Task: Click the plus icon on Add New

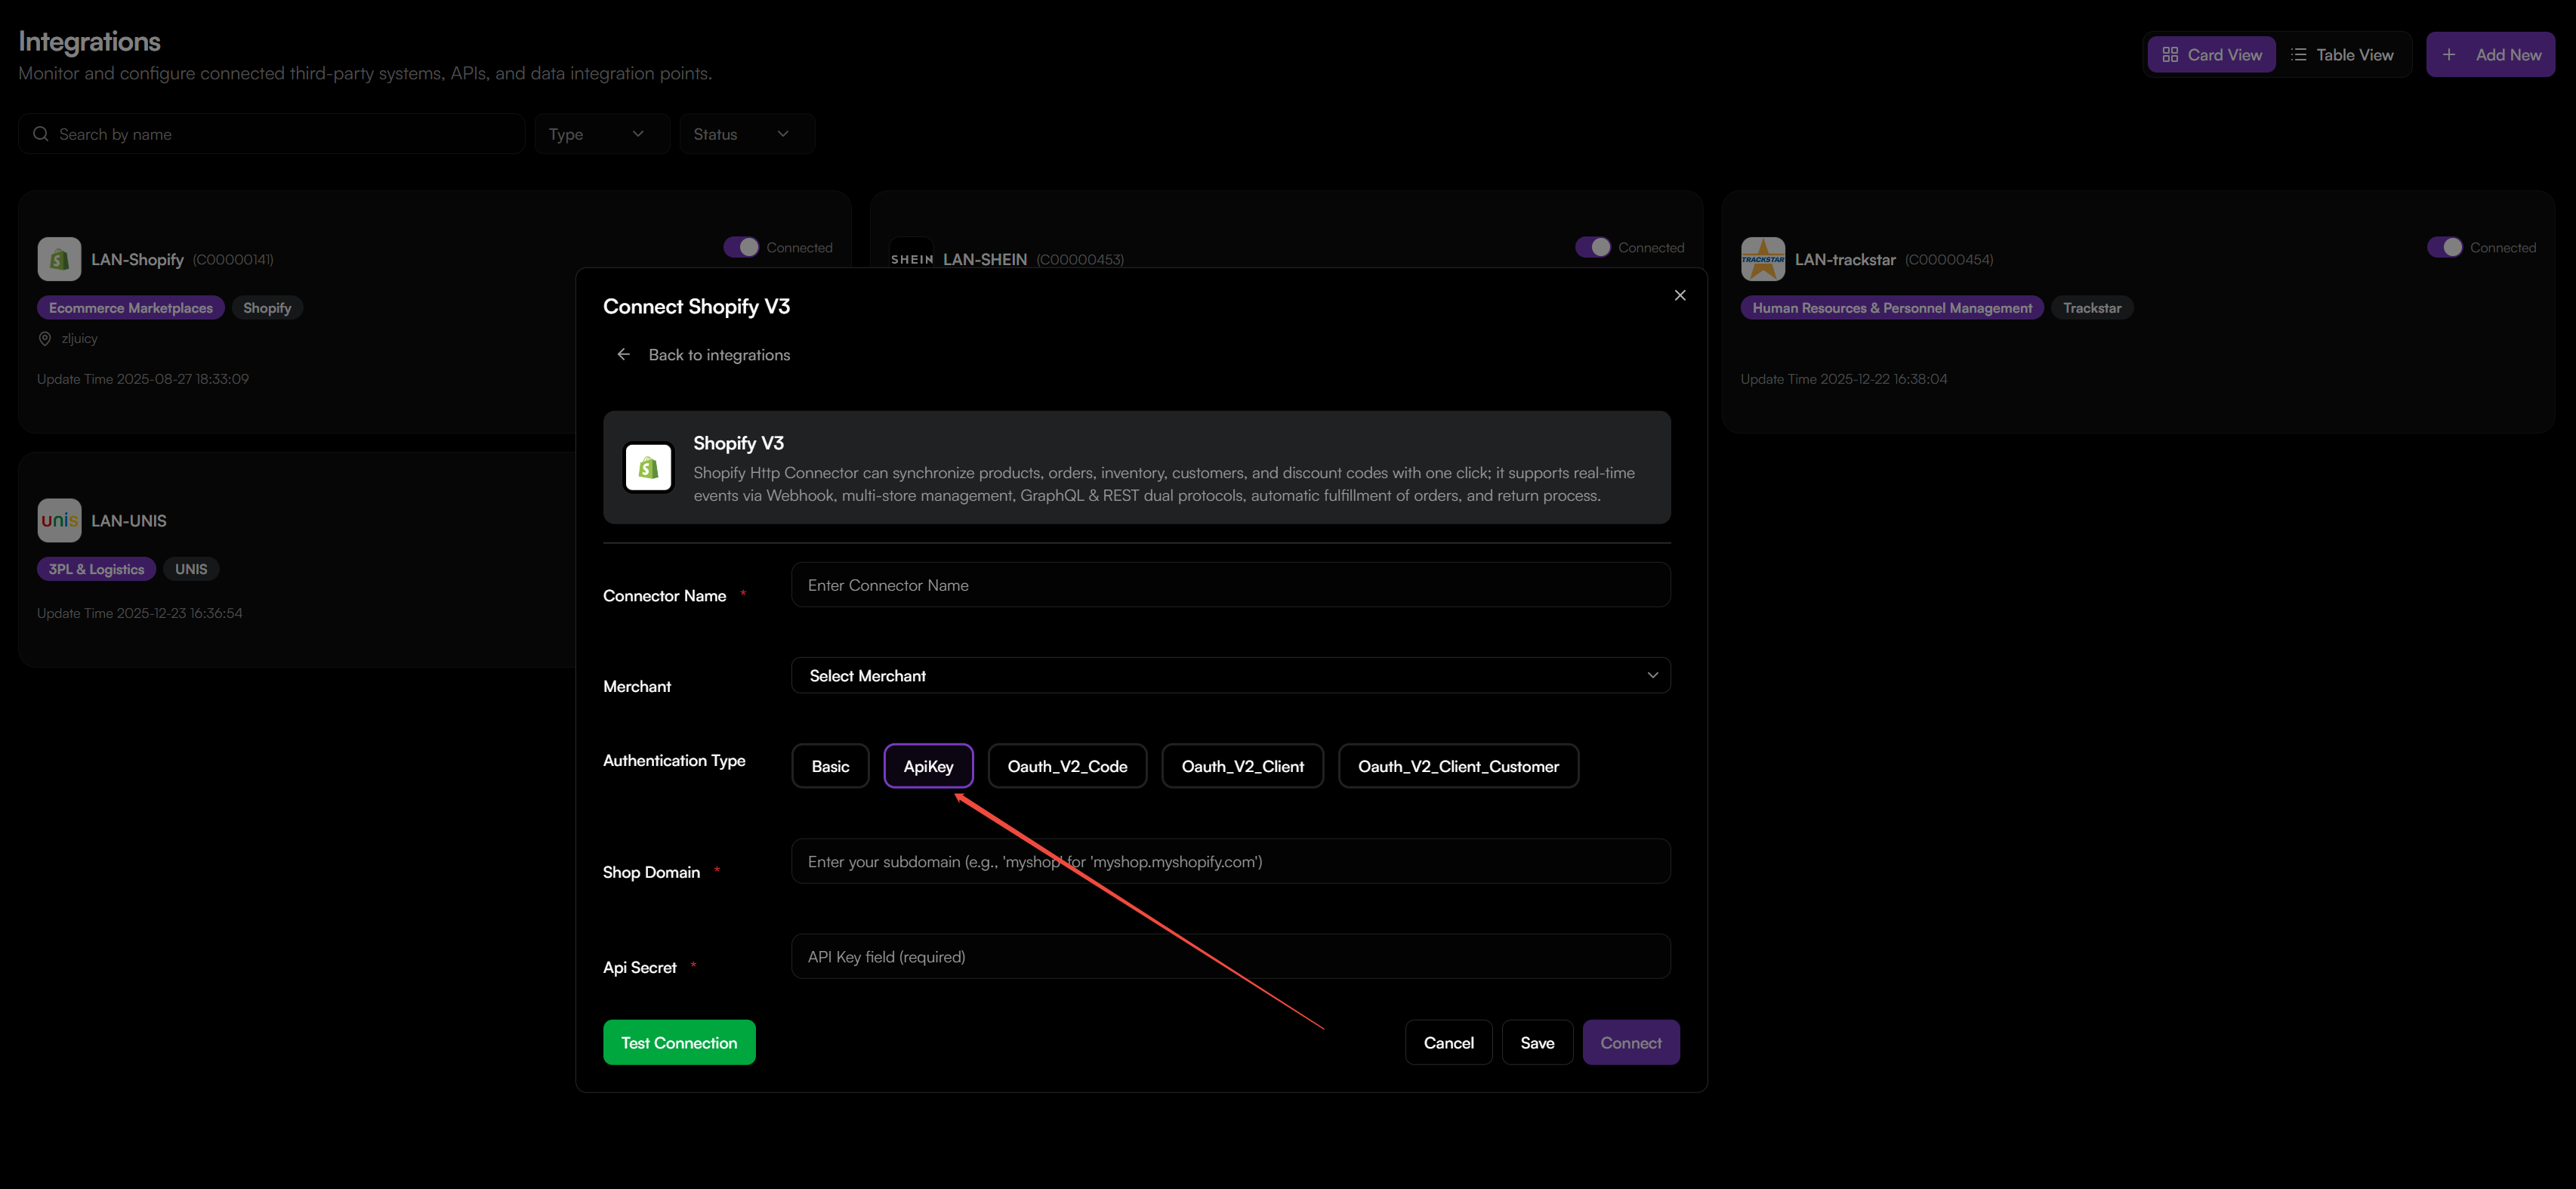Action: coord(2449,54)
